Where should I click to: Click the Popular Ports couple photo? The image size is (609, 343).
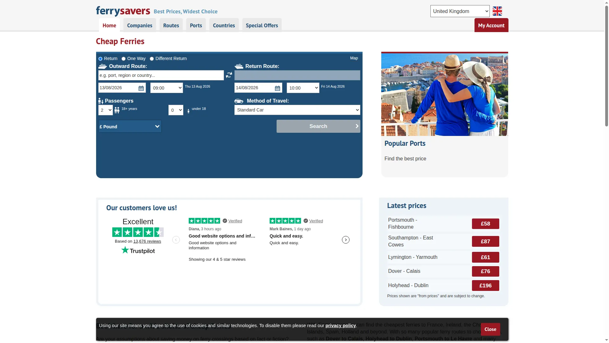click(444, 95)
